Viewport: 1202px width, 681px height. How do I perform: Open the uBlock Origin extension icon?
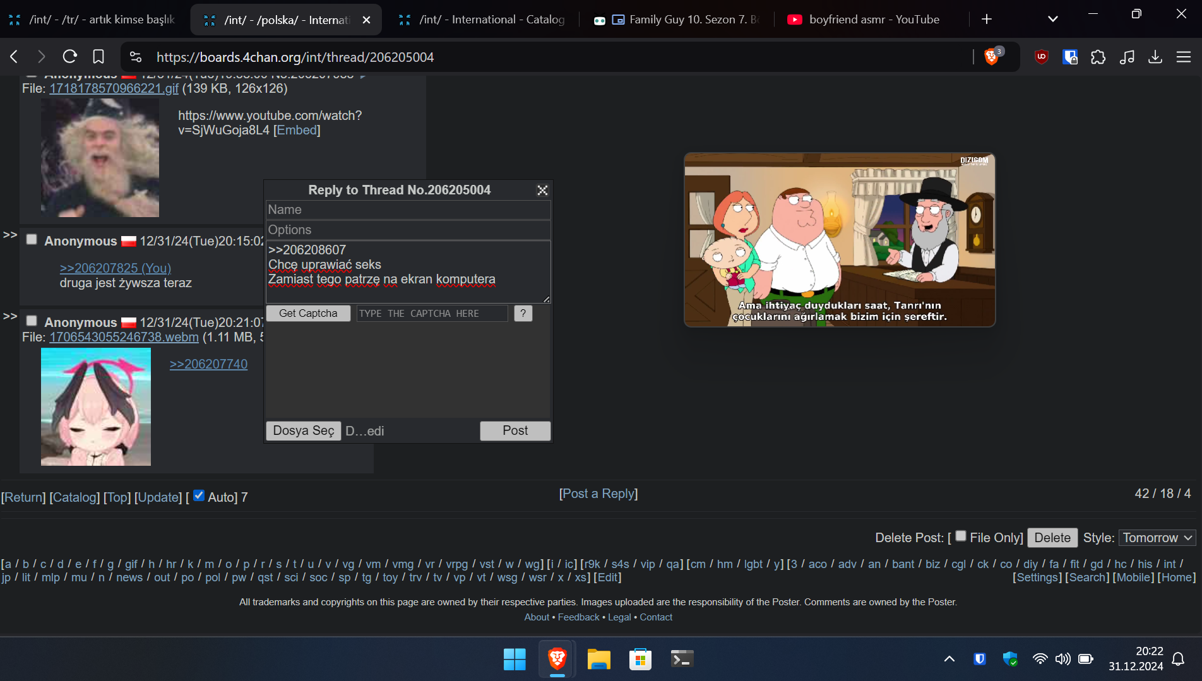coord(1042,57)
